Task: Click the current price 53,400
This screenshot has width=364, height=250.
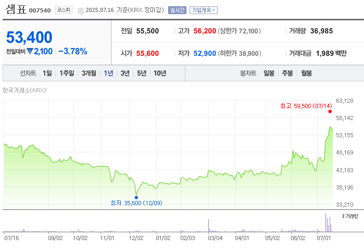Action: [x=29, y=37]
